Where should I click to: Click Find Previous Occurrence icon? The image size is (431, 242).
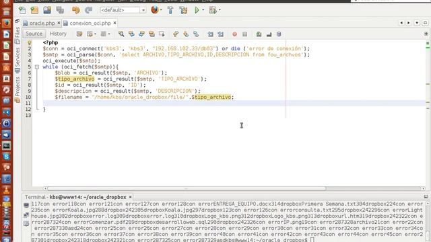point(131,34)
